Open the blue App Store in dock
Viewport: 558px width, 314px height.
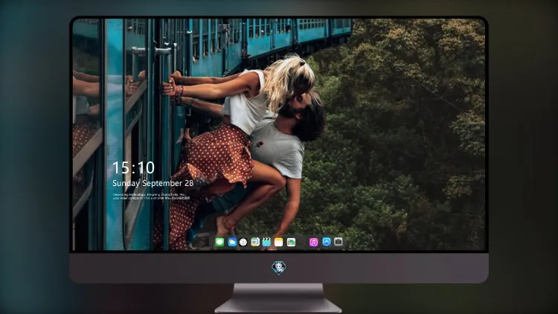327,242
